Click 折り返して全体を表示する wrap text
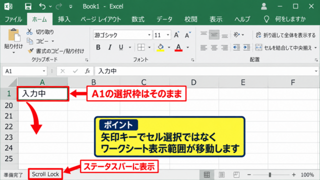 (285, 35)
